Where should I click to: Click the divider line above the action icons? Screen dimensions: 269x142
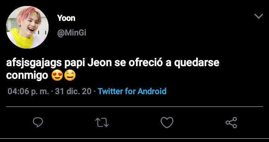click(x=134, y=106)
